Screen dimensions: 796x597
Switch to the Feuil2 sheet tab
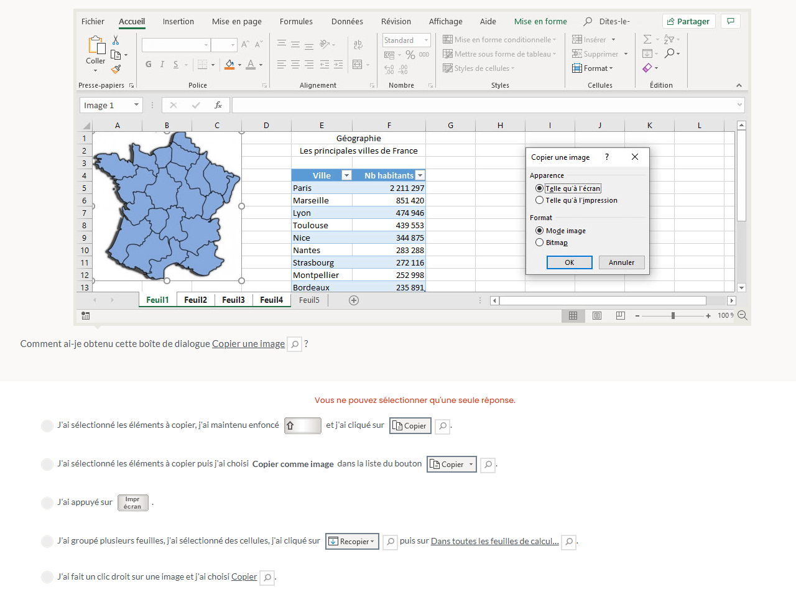[195, 300]
